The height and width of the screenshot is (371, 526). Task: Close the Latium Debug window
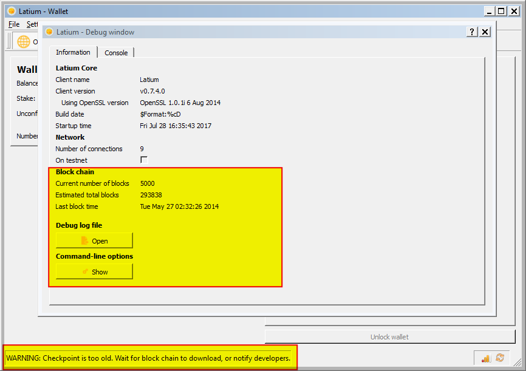coord(485,32)
